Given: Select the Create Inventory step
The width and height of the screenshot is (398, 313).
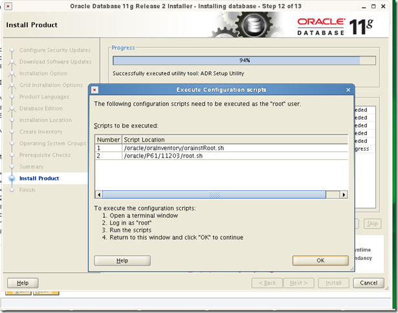Looking at the screenshot, I should tap(41, 132).
